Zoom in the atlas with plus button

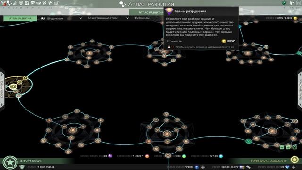(288, 147)
